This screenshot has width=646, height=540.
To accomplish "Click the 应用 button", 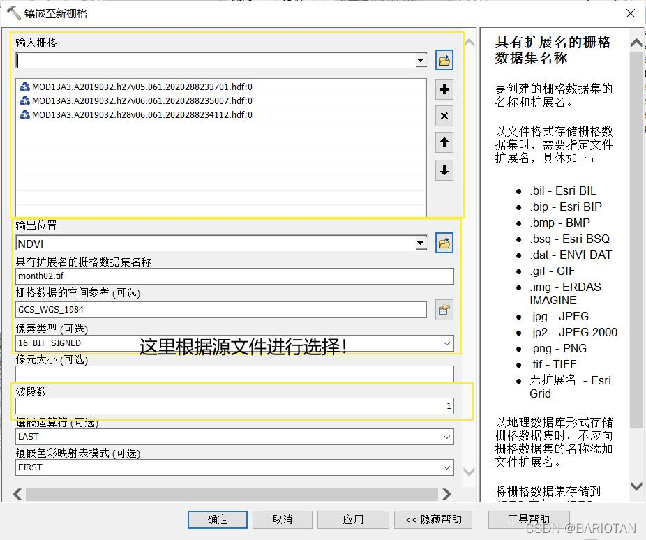I will point(353,519).
